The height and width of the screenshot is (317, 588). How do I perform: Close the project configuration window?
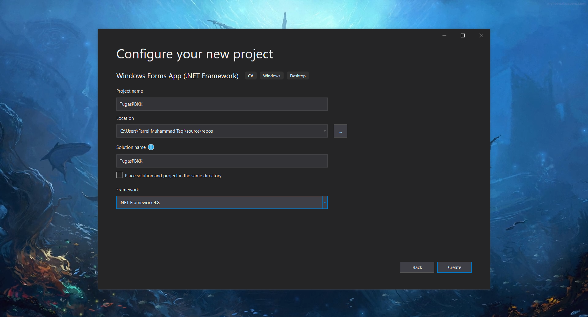(481, 35)
